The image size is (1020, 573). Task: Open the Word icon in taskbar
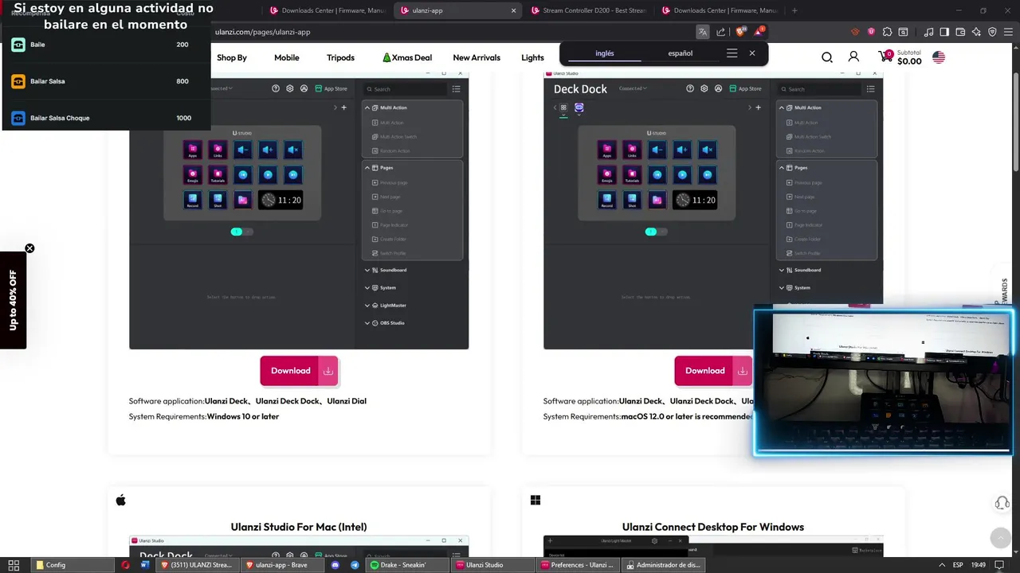coord(145,565)
